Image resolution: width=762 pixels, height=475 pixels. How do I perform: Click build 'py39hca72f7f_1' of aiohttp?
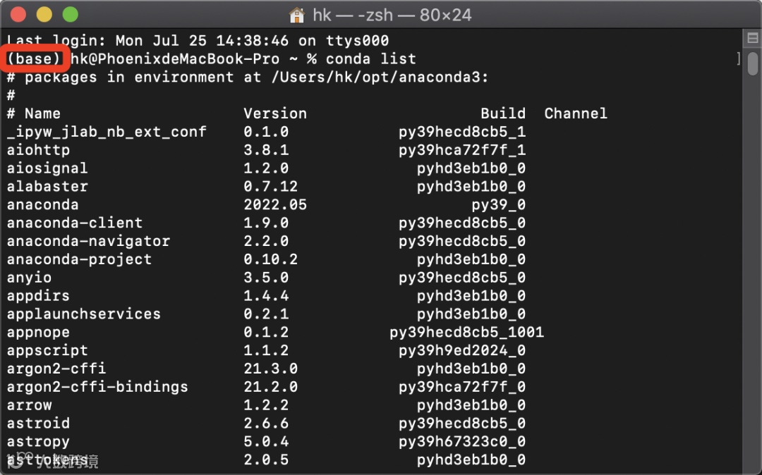pos(462,150)
